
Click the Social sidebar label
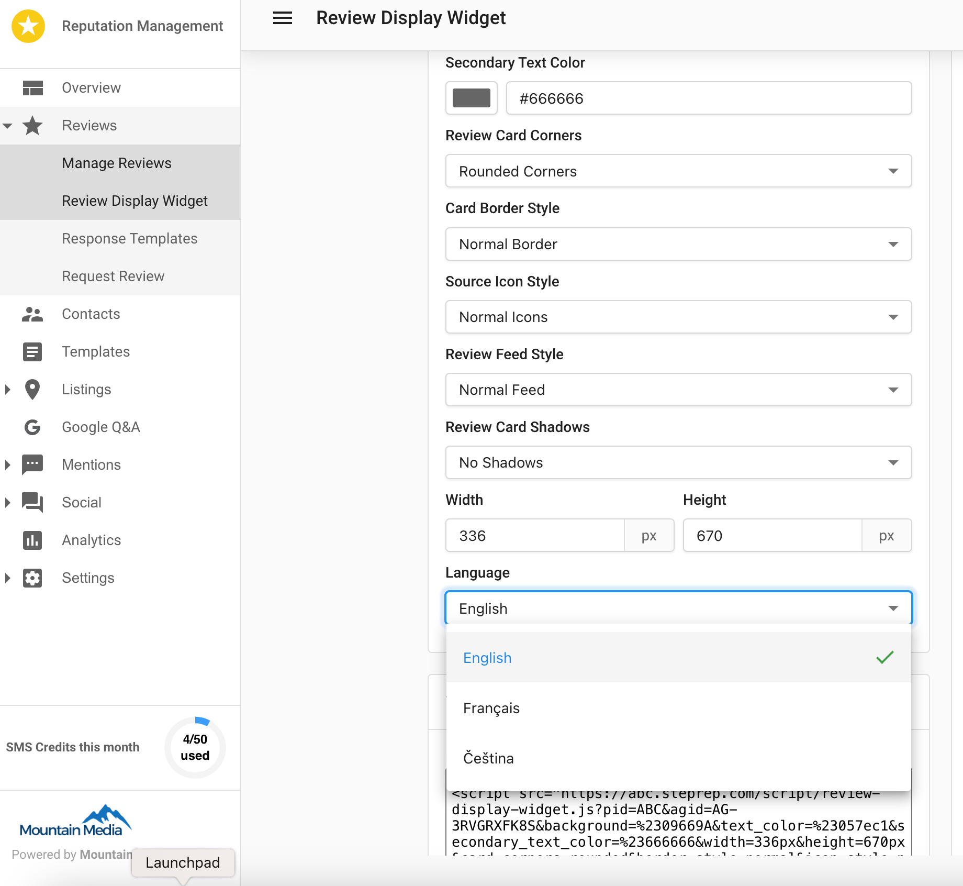[82, 503]
